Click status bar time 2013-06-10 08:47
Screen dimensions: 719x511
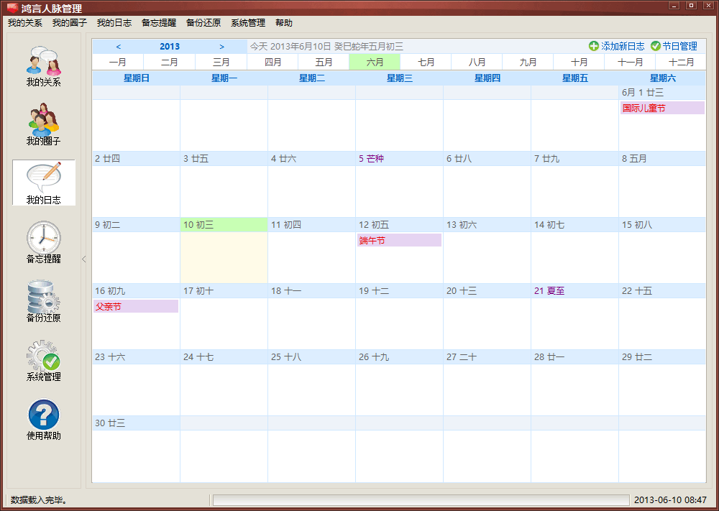[x=670, y=500]
